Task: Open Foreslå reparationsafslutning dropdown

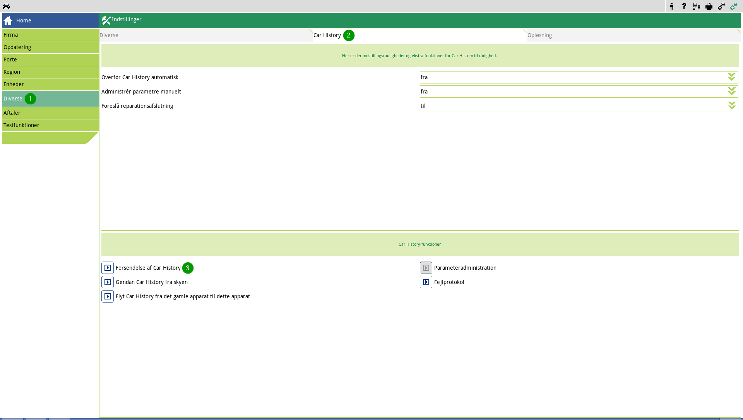Action: 579,106
